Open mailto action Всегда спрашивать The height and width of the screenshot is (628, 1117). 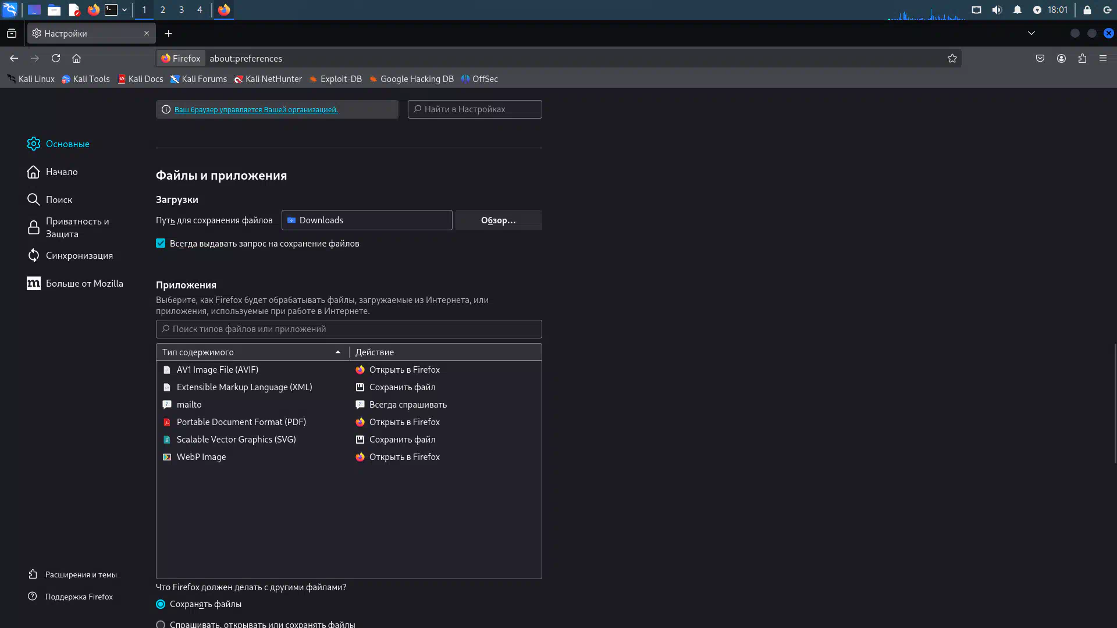(x=446, y=405)
